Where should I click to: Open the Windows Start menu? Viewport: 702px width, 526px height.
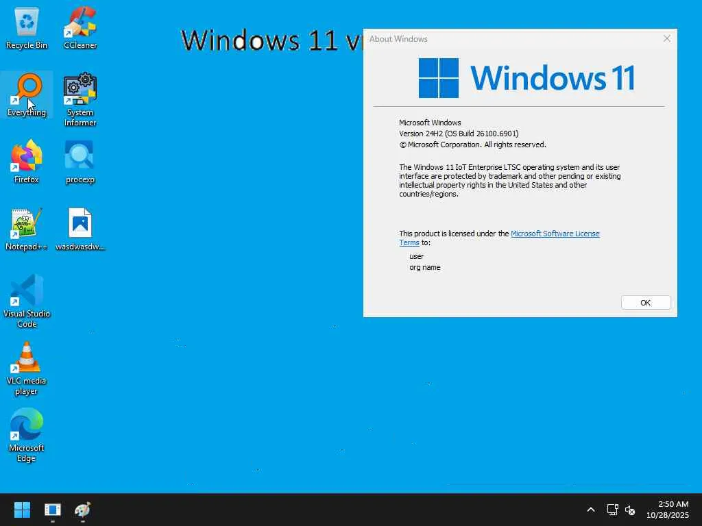(22, 510)
